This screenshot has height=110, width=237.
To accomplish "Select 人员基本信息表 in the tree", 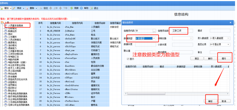I will pos(15,25).
